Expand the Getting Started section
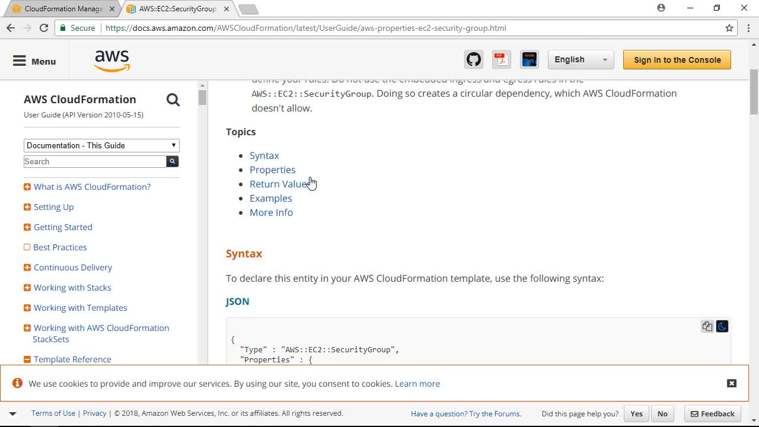The width and height of the screenshot is (759, 427). click(27, 227)
